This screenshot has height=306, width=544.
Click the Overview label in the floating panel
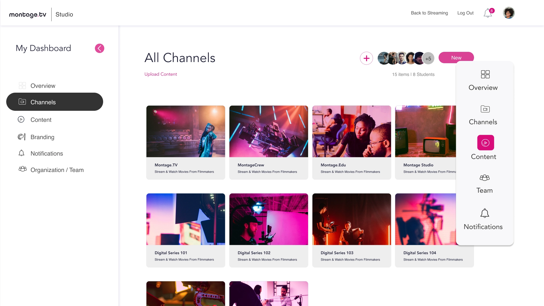(483, 88)
